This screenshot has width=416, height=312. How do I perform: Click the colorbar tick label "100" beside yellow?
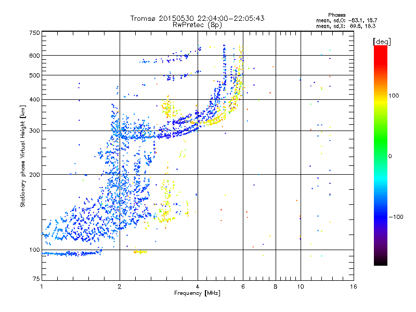click(x=394, y=96)
